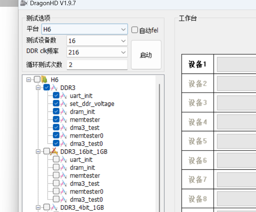256x212 pixels.
Task: Click icon beside DDR3_16bit_1GB memtester0
Action: [64, 192]
